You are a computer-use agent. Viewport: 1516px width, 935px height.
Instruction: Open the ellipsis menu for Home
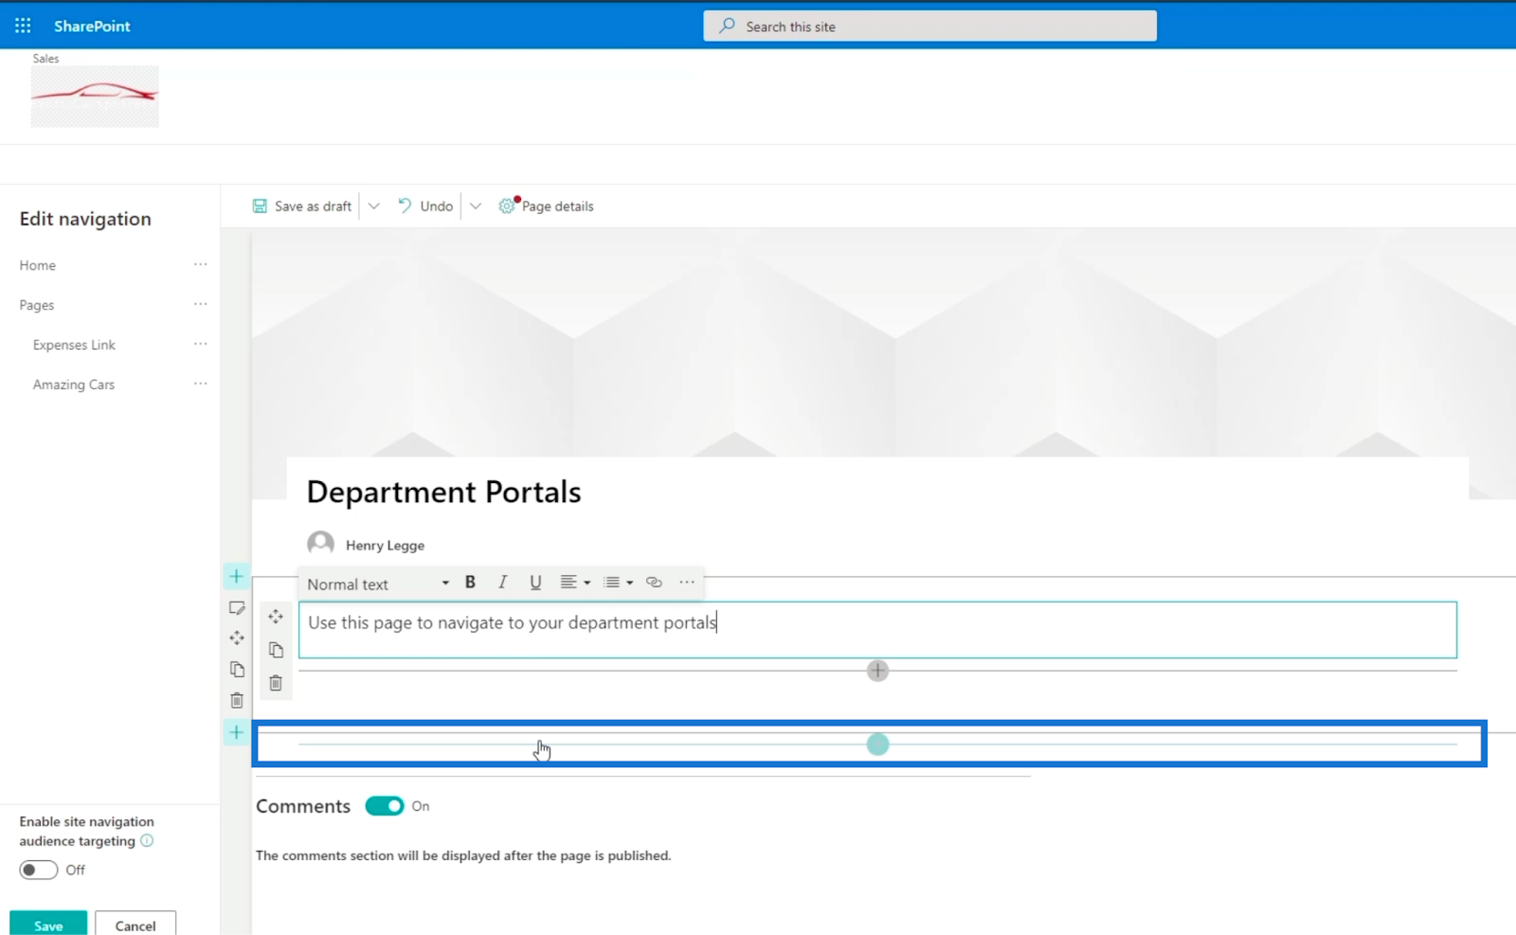(x=200, y=264)
